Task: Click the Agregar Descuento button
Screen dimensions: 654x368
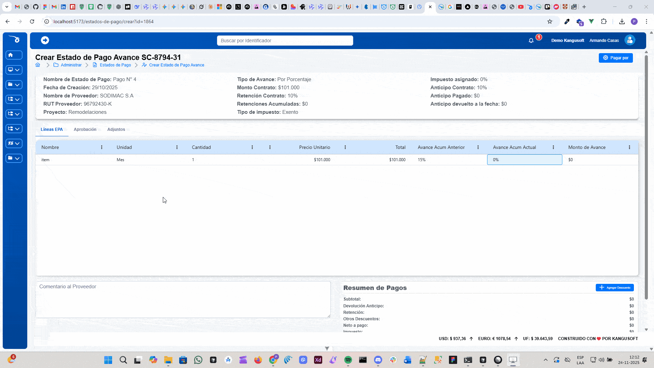Action: (x=615, y=288)
